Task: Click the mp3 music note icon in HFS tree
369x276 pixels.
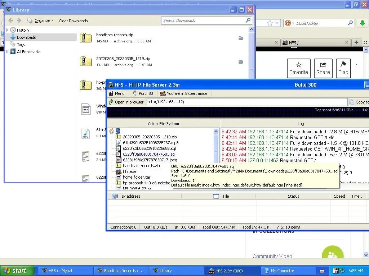Action: pyautogui.click(x=119, y=143)
